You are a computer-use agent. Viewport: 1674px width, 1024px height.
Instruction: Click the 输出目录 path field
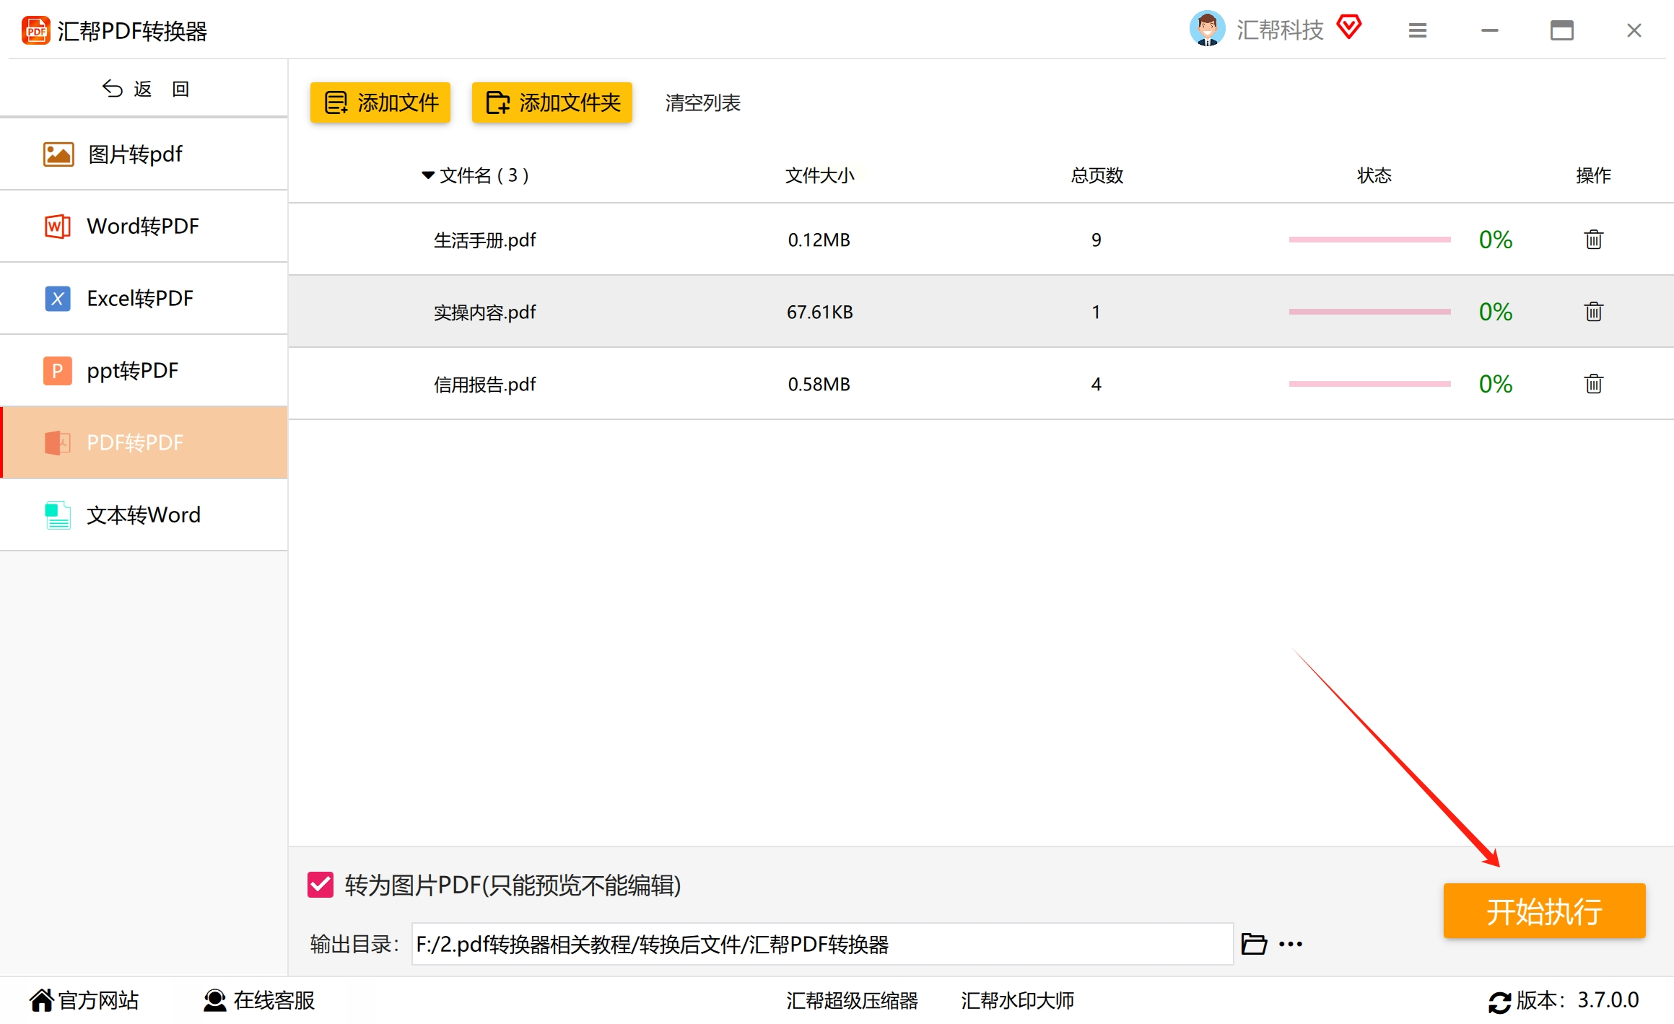coord(821,944)
